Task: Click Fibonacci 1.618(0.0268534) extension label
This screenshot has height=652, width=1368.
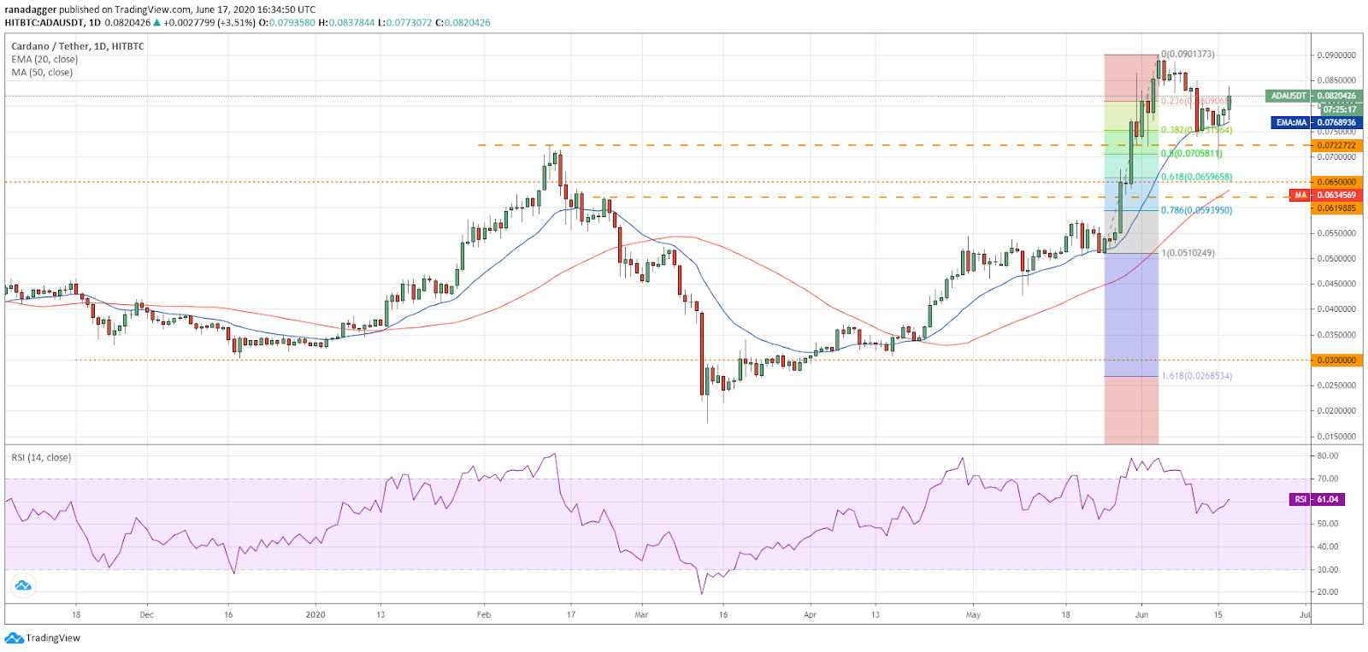Action: click(1196, 376)
